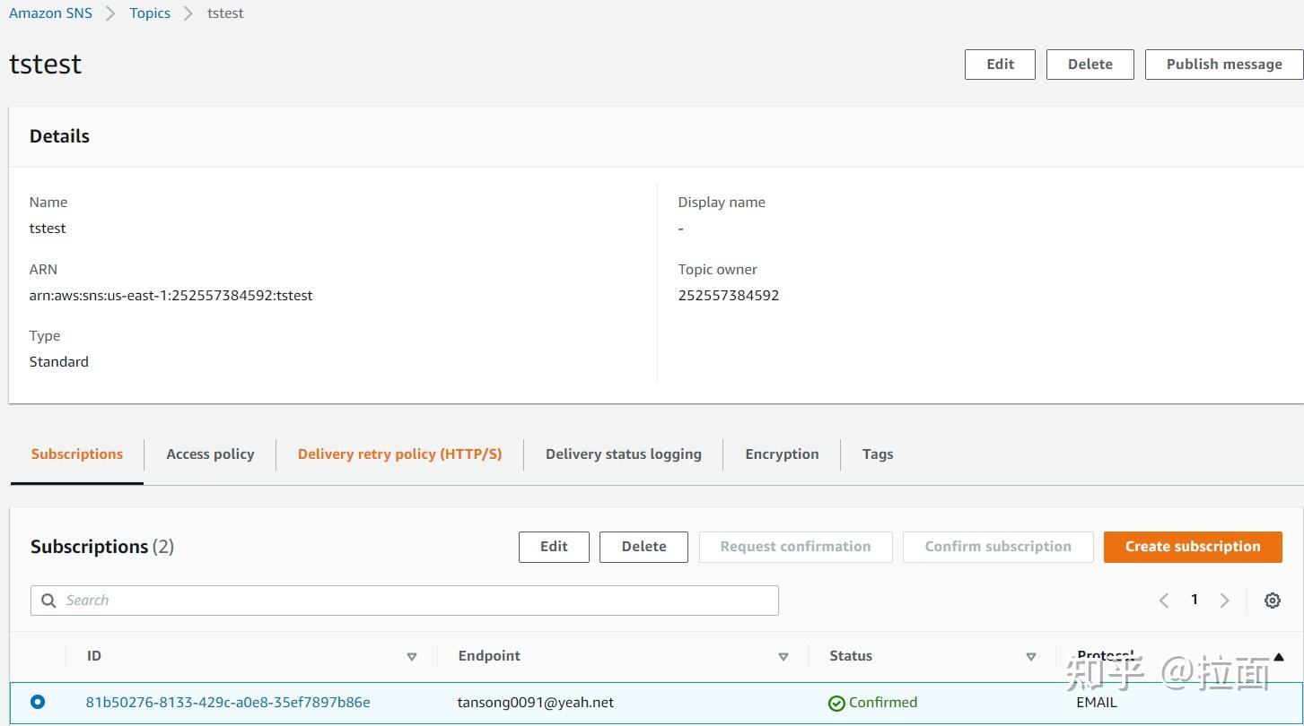Image resolution: width=1304 pixels, height=726 pixels.
Task: Click the search magnifier icon
Action: (48, 600)
